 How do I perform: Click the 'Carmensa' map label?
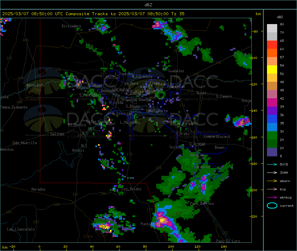pos(202,167)
